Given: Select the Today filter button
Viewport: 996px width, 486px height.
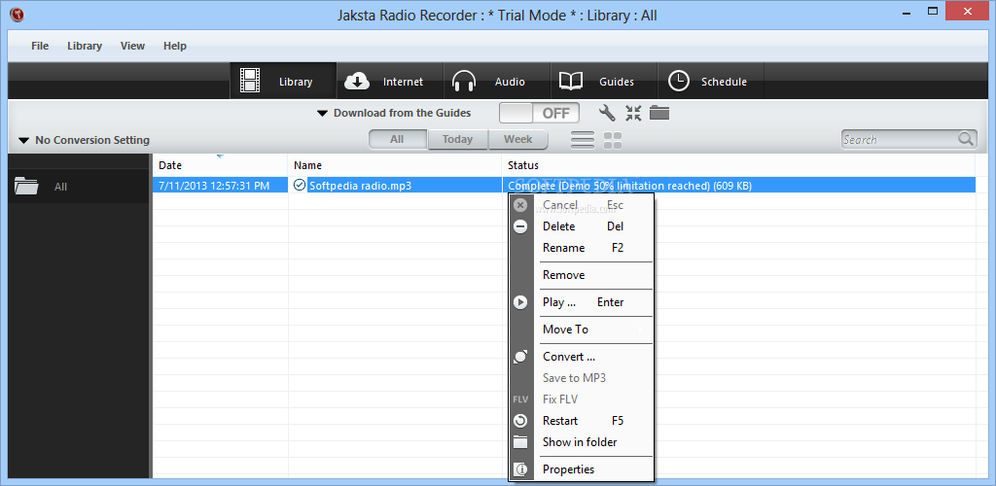Looking at the screenshot, I should point(457,140).
